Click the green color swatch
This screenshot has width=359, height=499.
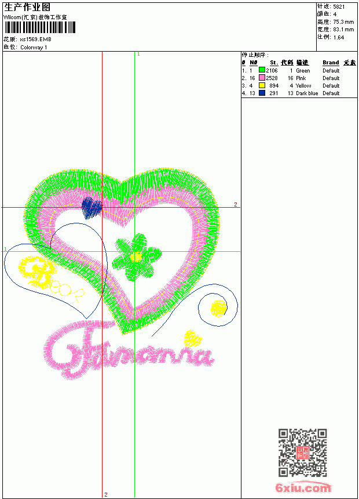(x=262, y=70)
